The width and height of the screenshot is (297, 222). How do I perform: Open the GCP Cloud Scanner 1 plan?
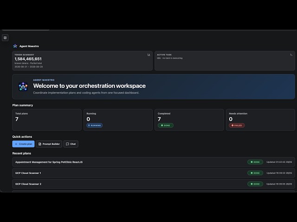point(154,173)
